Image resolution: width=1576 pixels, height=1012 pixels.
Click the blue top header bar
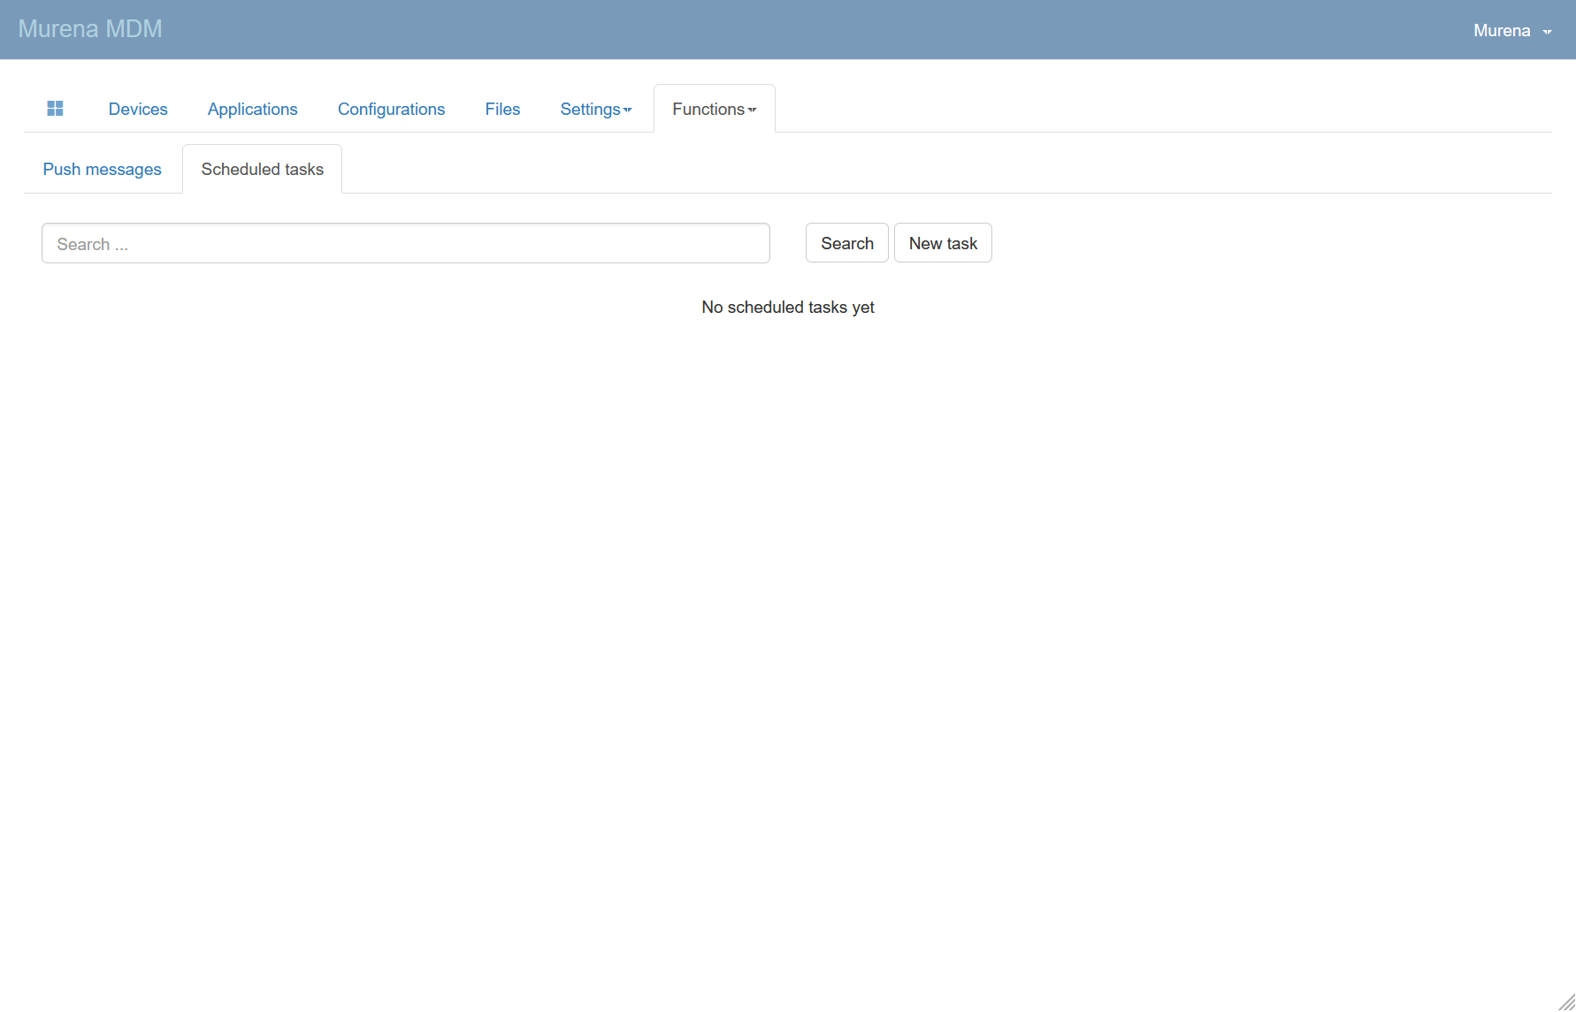point(796,29)
